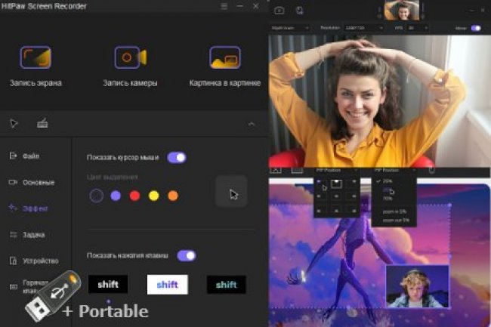Image resolution: width=491 pixels, height=327 pixels.
Task: Choose the white shift key style
Action: tap(168, 285)
